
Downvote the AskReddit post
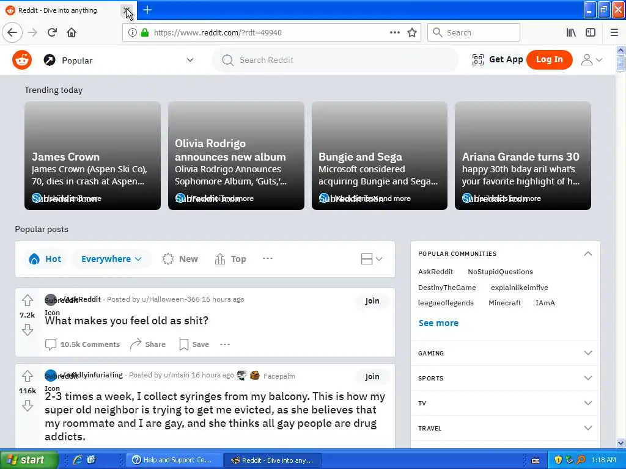(27, 330)
